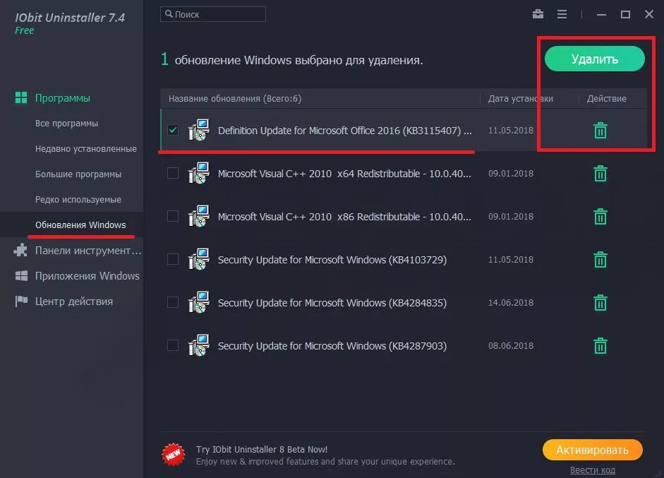Click installer icon of Visual C++ x64 row

198,173
